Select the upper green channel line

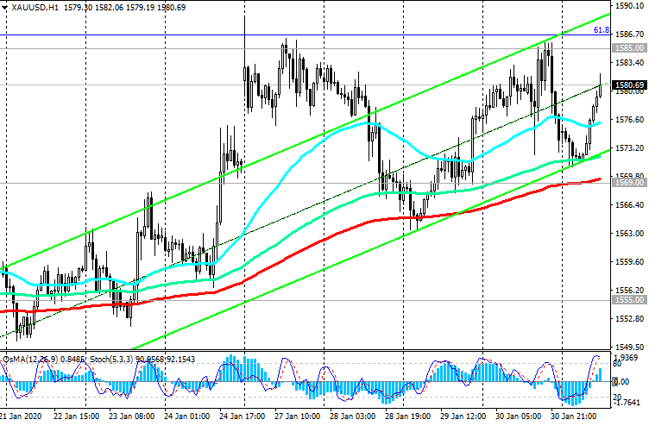[306, 142]
